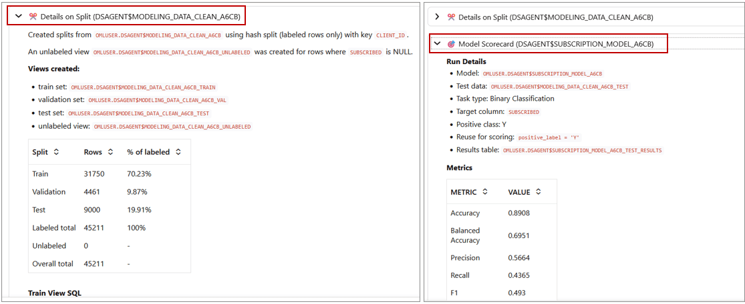Screen dimensions: 745x304
Task: Collapse the Model Scorecard section chevron
Action: point(437,44)
